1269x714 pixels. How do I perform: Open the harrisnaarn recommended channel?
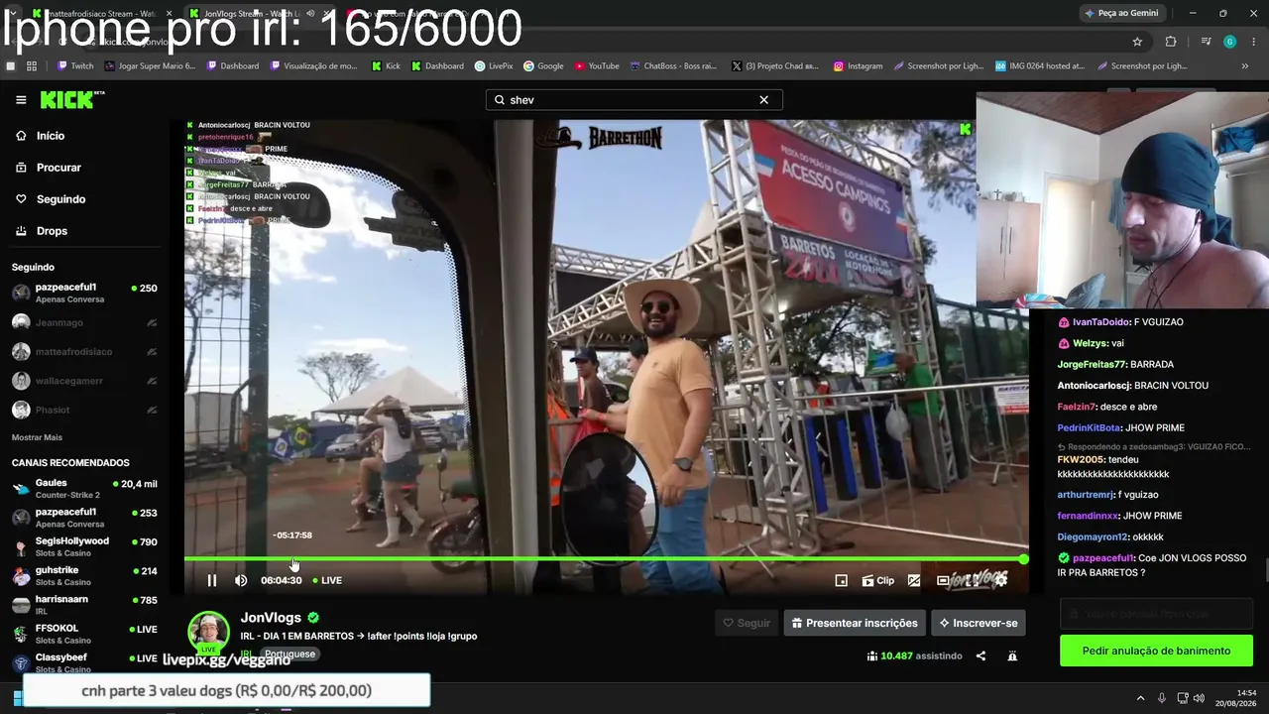point(84,604)
